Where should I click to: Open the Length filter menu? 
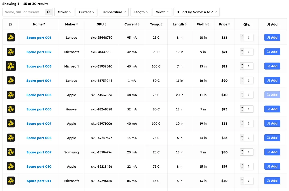pyautogui.click(x=140, y=12)
